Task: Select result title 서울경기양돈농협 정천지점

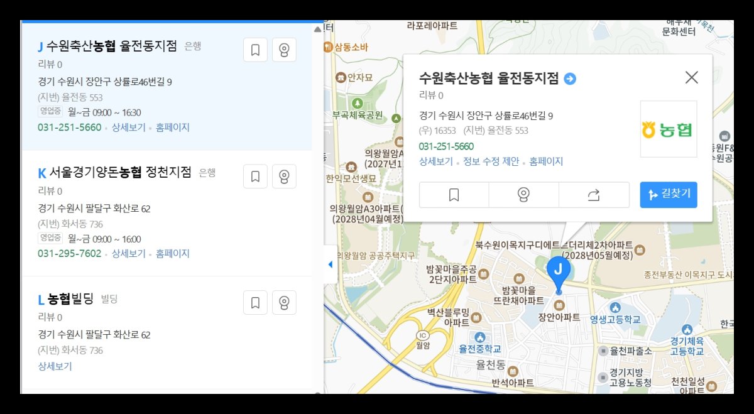Action: pos(120,172)
